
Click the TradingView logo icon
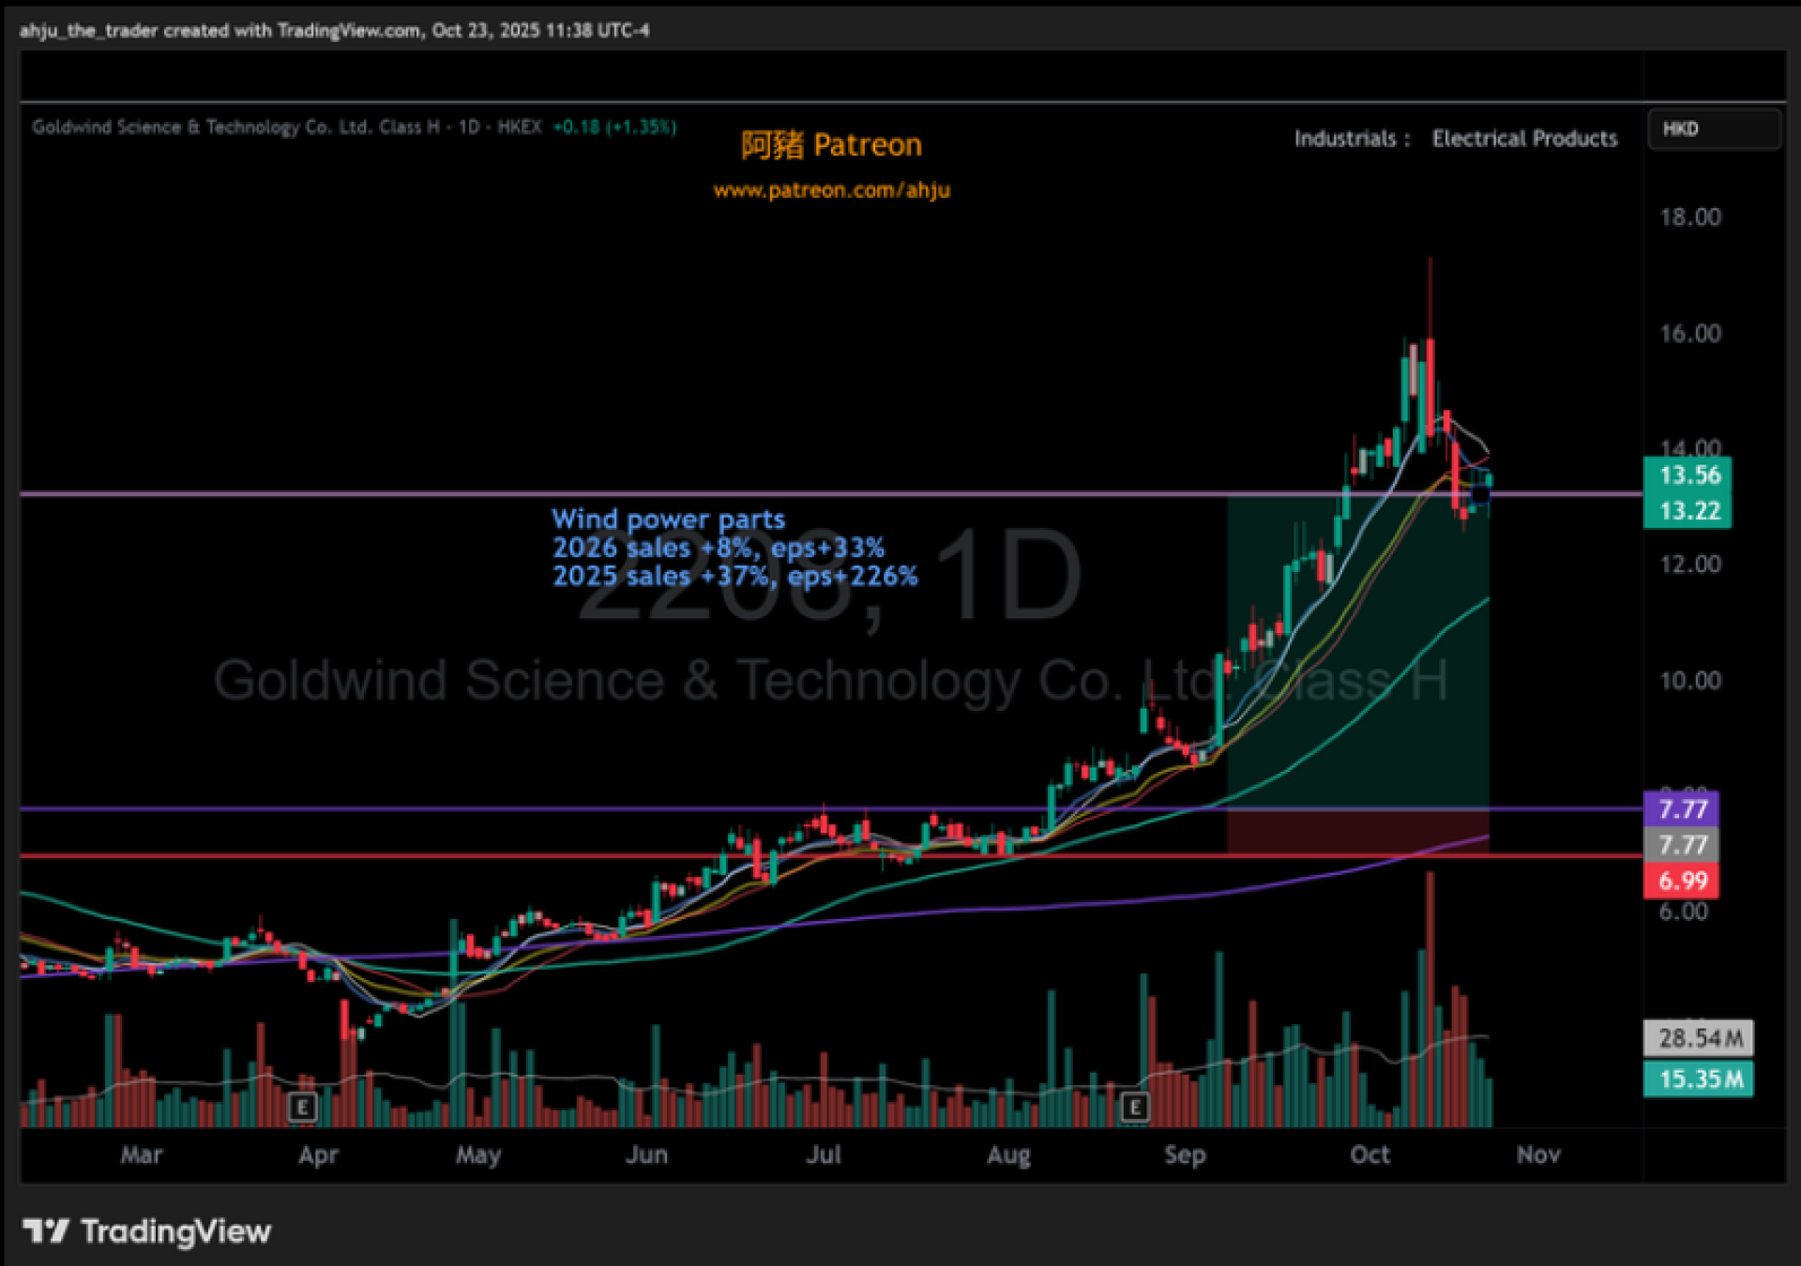tap(46, 1230)
